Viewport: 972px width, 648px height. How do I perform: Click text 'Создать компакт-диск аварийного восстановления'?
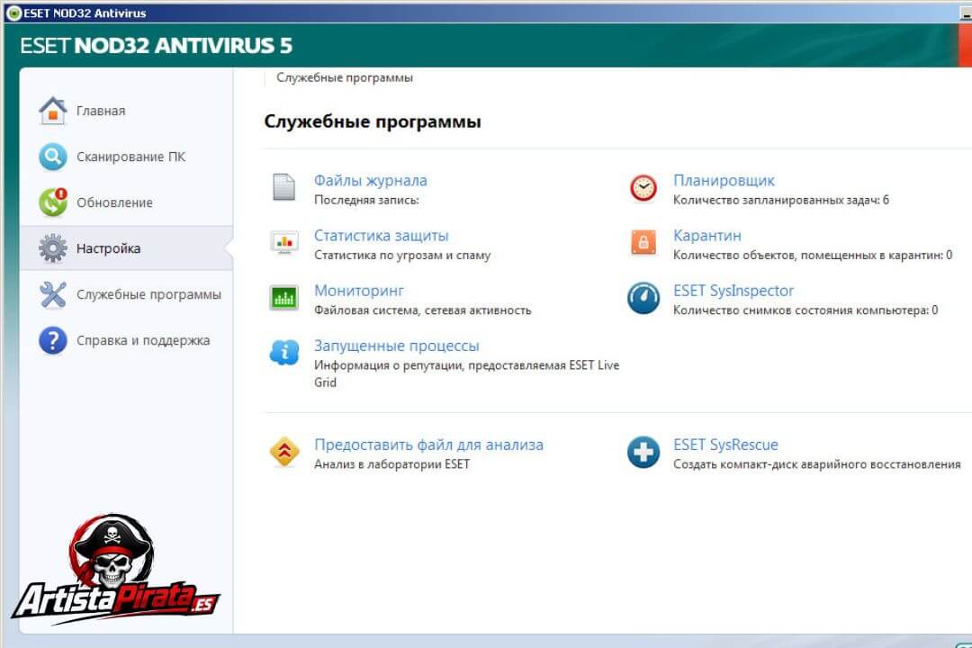pos(817,464)
